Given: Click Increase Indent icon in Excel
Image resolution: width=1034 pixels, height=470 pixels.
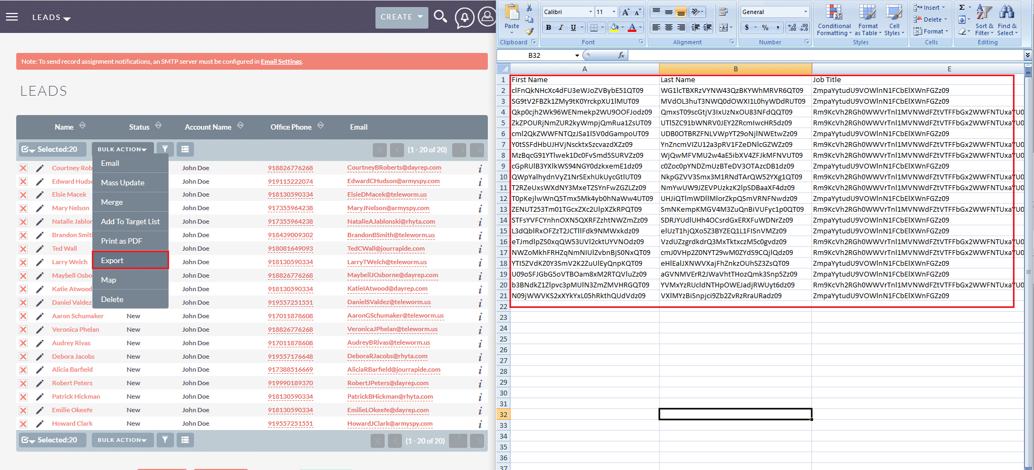Looking at the screenshot, I should pyautogui.click(x=707, y=27).
